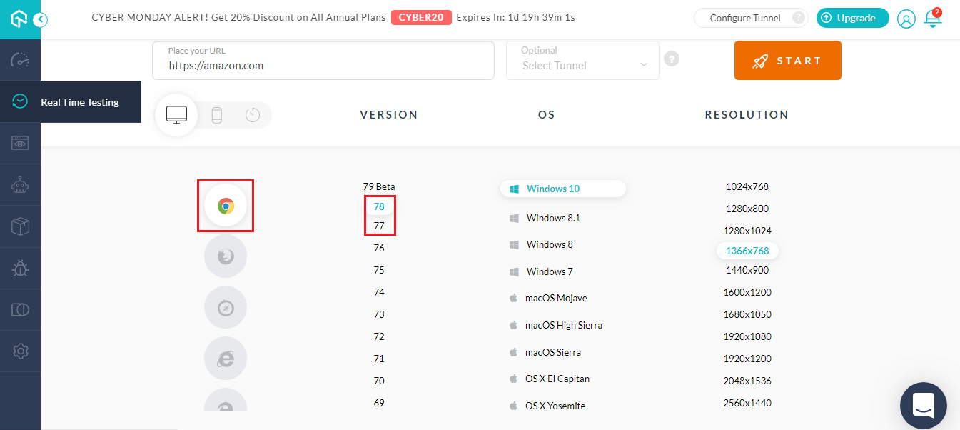This screenshot has width=960, height=430.
Task: Select Chrome version 70
Action: pos(379,381)
